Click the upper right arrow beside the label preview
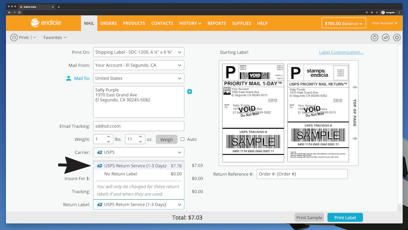408x230 pixels. pos(355,87)
